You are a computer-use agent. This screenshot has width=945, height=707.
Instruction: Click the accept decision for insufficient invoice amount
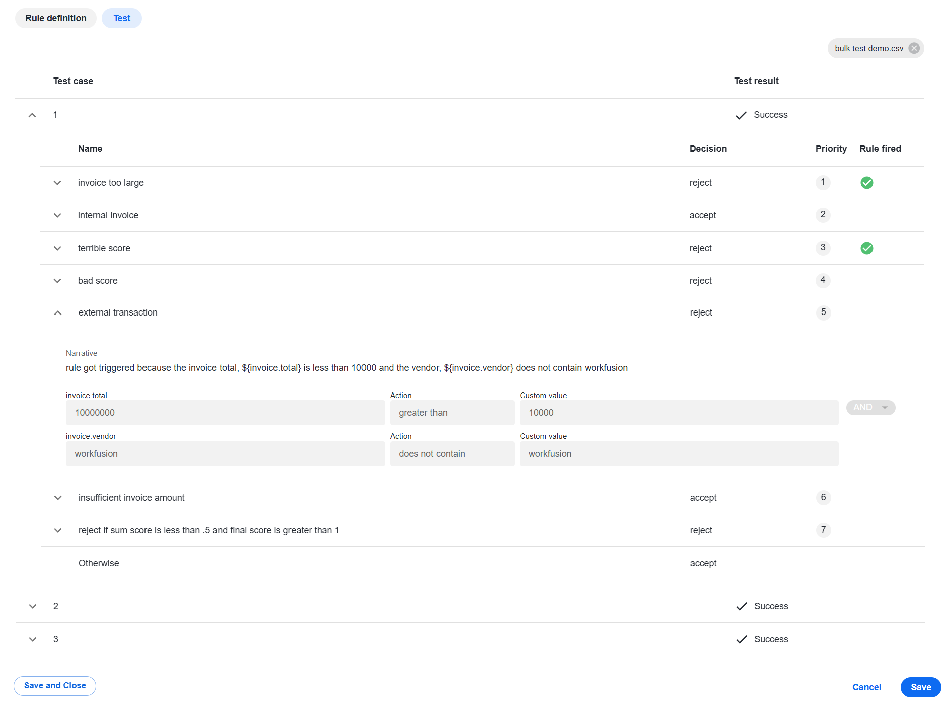tap(703, 498)
